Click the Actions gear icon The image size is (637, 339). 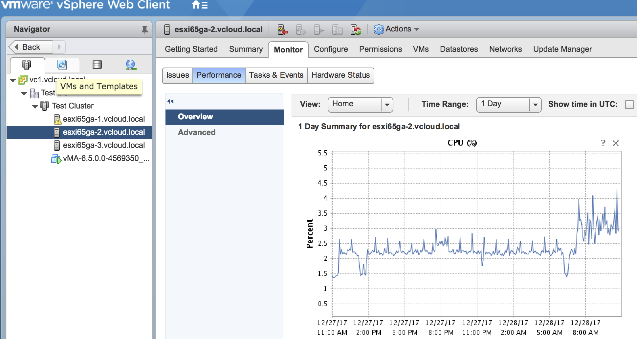380,29
